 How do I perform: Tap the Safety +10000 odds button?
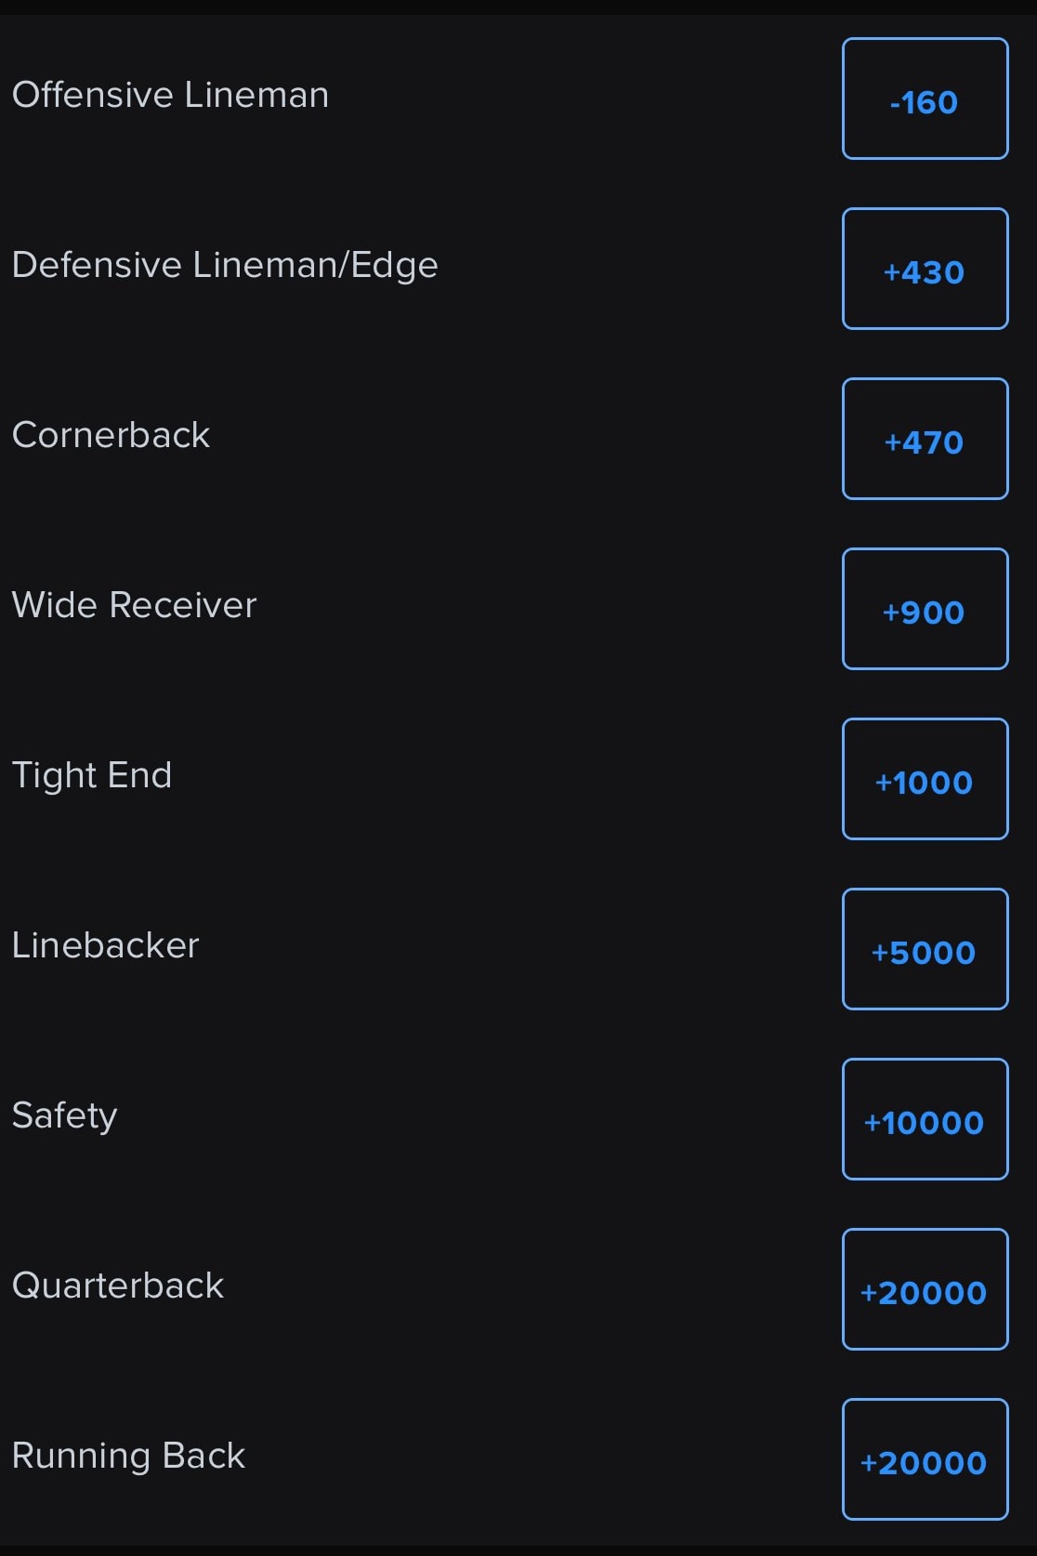click(x=925, y=1119)
